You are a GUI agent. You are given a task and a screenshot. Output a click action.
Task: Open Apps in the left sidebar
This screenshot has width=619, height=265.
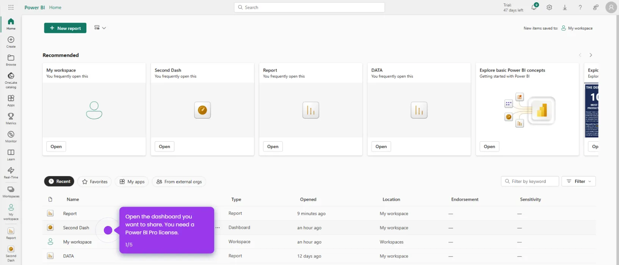coord(11,101)
